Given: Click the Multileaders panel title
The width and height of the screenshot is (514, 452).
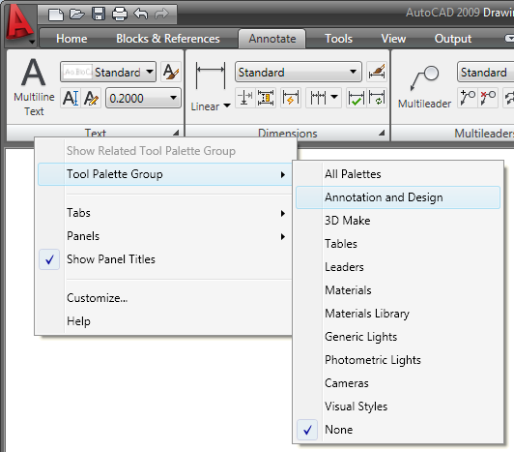Looking at the screenshot, I should tap(484, 133).
